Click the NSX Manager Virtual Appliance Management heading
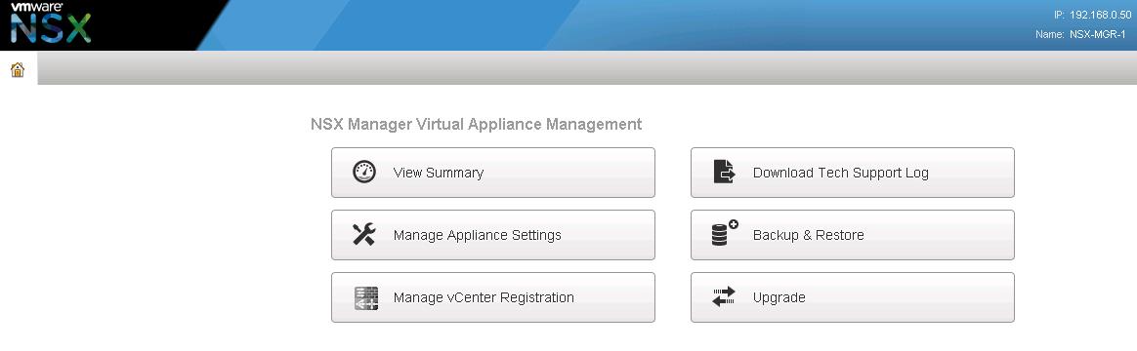Image resolution: width=1137 pixels, height=351 pixels. (x=476, y=124)
